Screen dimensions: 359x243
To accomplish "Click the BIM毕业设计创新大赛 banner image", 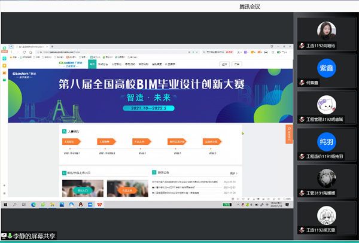I will [x=150, y=96].
